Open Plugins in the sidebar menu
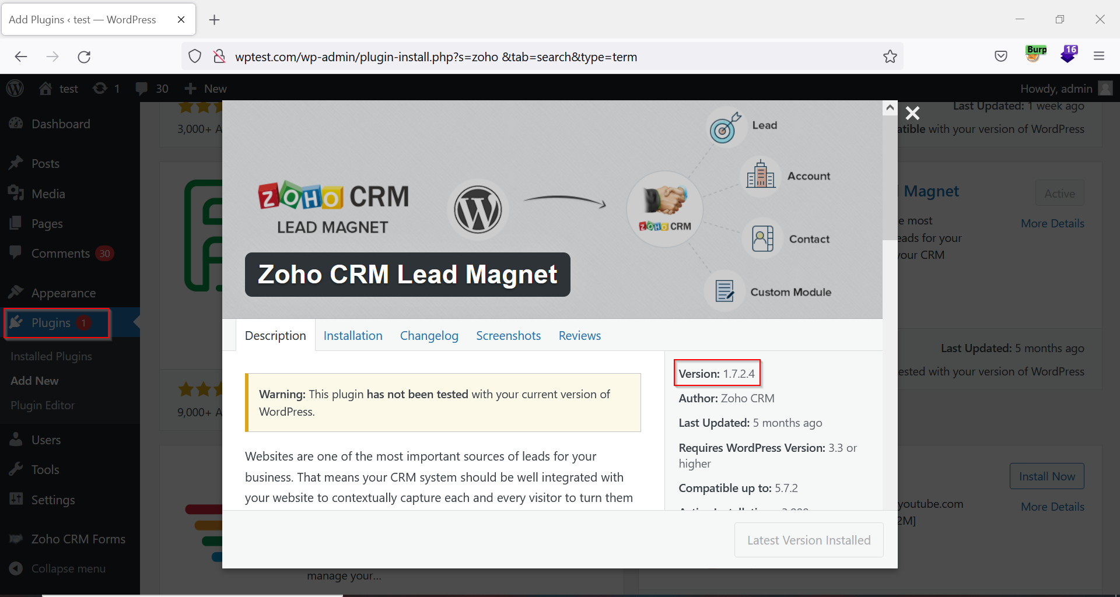This screenshot has height=597, width=1120. coord(51,323)
